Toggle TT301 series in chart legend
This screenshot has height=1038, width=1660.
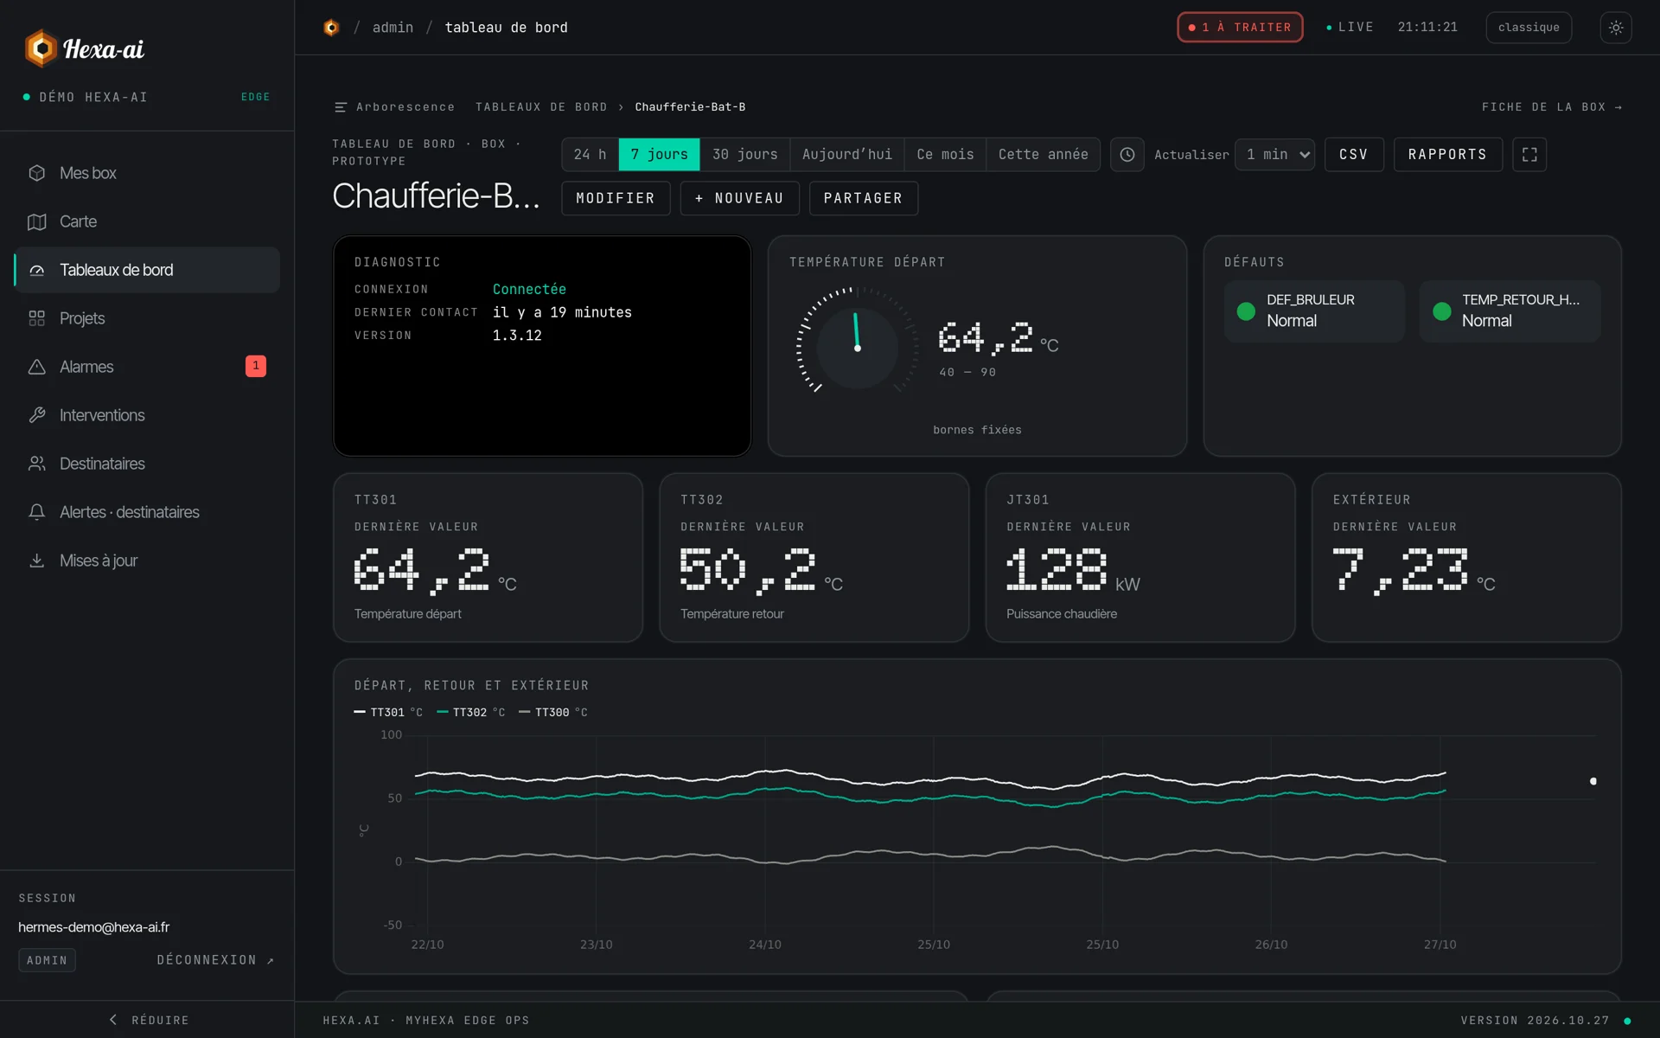pyautogui.click(x=388, y=713)
